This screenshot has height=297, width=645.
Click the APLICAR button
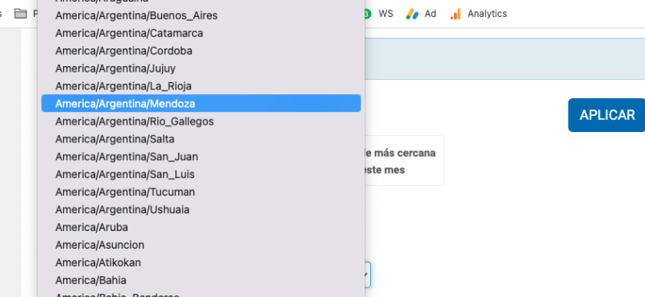tap(607, 115)
